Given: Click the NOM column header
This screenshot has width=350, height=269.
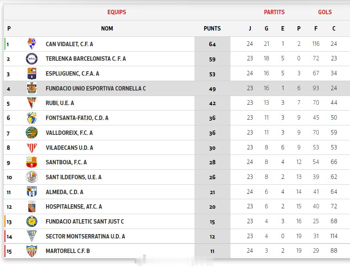Looking at the screenshot, I should click(107, 28).
